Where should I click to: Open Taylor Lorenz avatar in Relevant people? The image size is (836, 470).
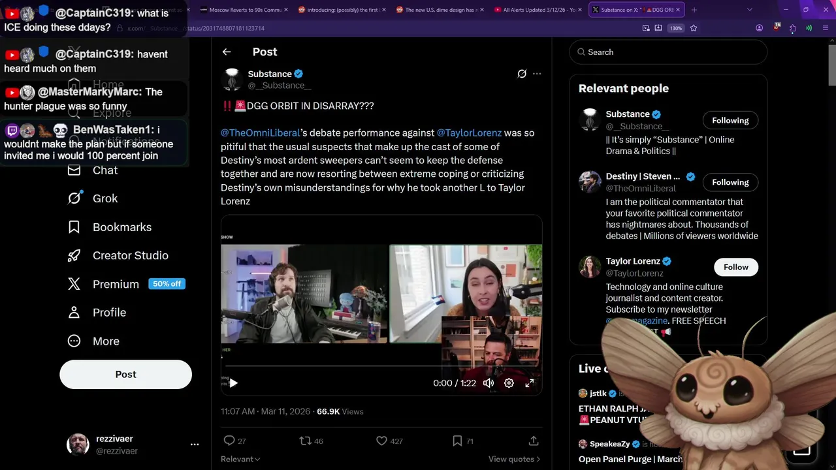click(x=590, y=267)
